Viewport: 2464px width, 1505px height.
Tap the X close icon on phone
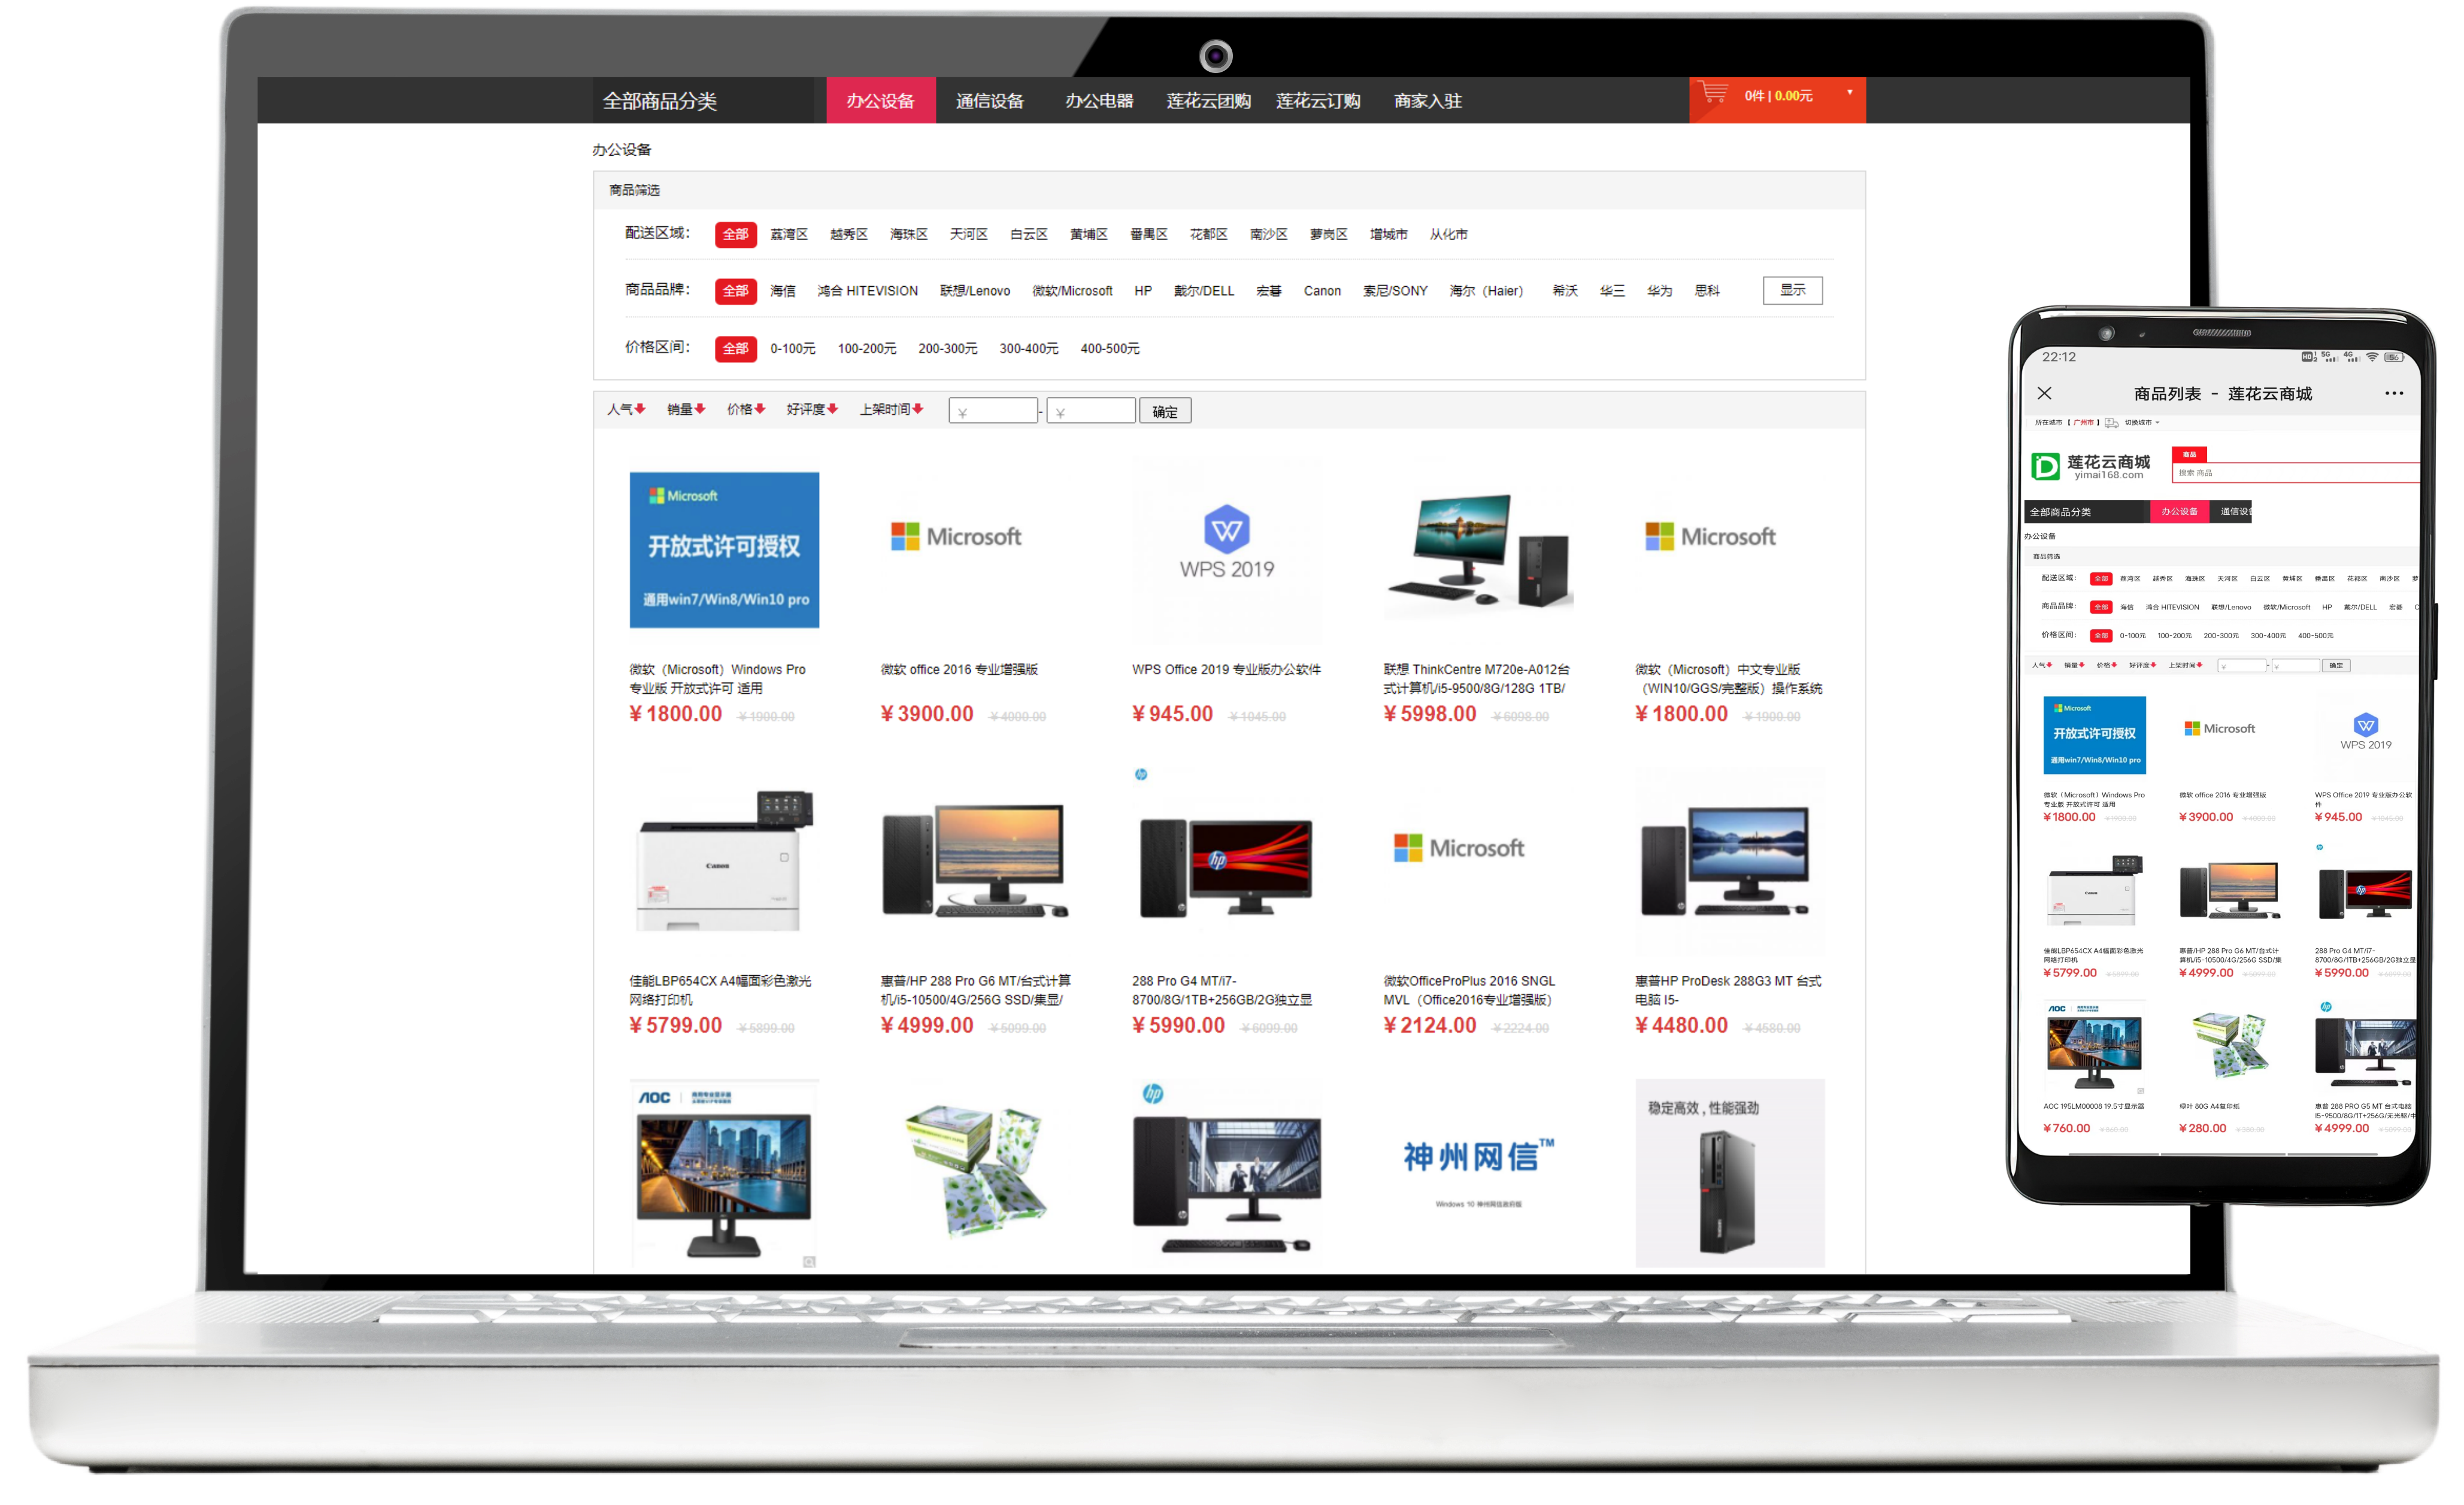point(2045,393)
